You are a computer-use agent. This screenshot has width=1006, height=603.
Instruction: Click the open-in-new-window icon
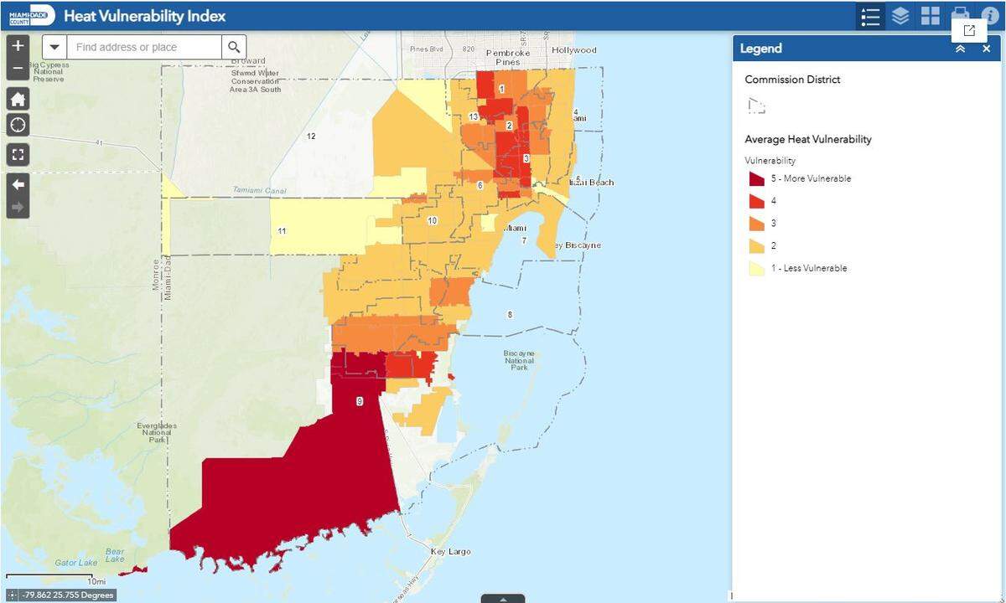[969, 30]
